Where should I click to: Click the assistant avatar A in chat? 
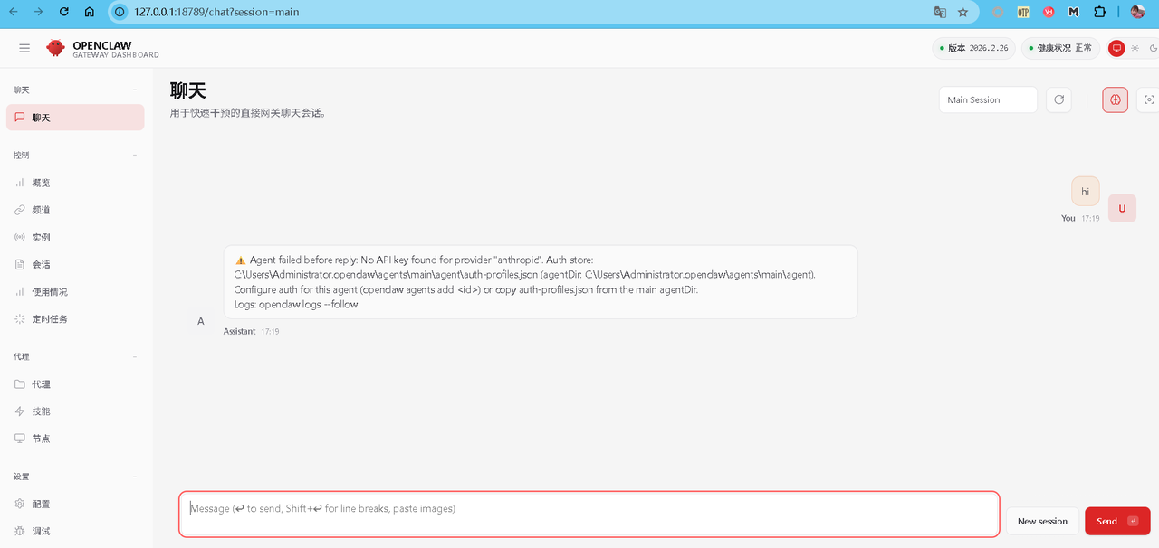201,321
